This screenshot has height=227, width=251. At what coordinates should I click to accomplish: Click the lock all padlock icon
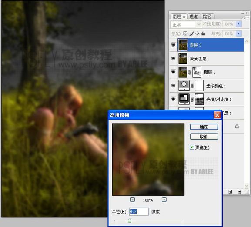pos(203,33)
